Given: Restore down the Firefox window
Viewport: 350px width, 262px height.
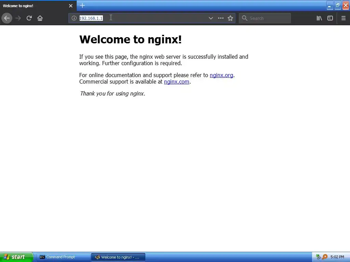Looking at the screenshot, I should tap(337, 5).
